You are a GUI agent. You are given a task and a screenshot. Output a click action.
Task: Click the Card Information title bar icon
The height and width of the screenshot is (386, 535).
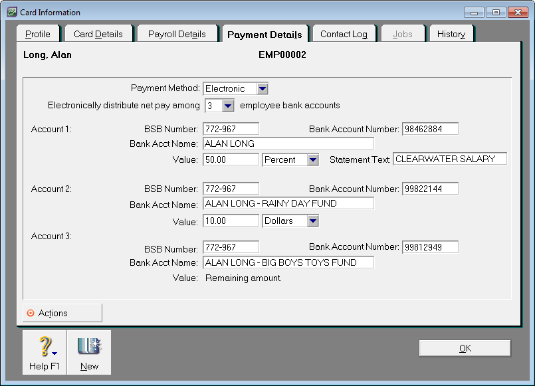click(11, 12)
